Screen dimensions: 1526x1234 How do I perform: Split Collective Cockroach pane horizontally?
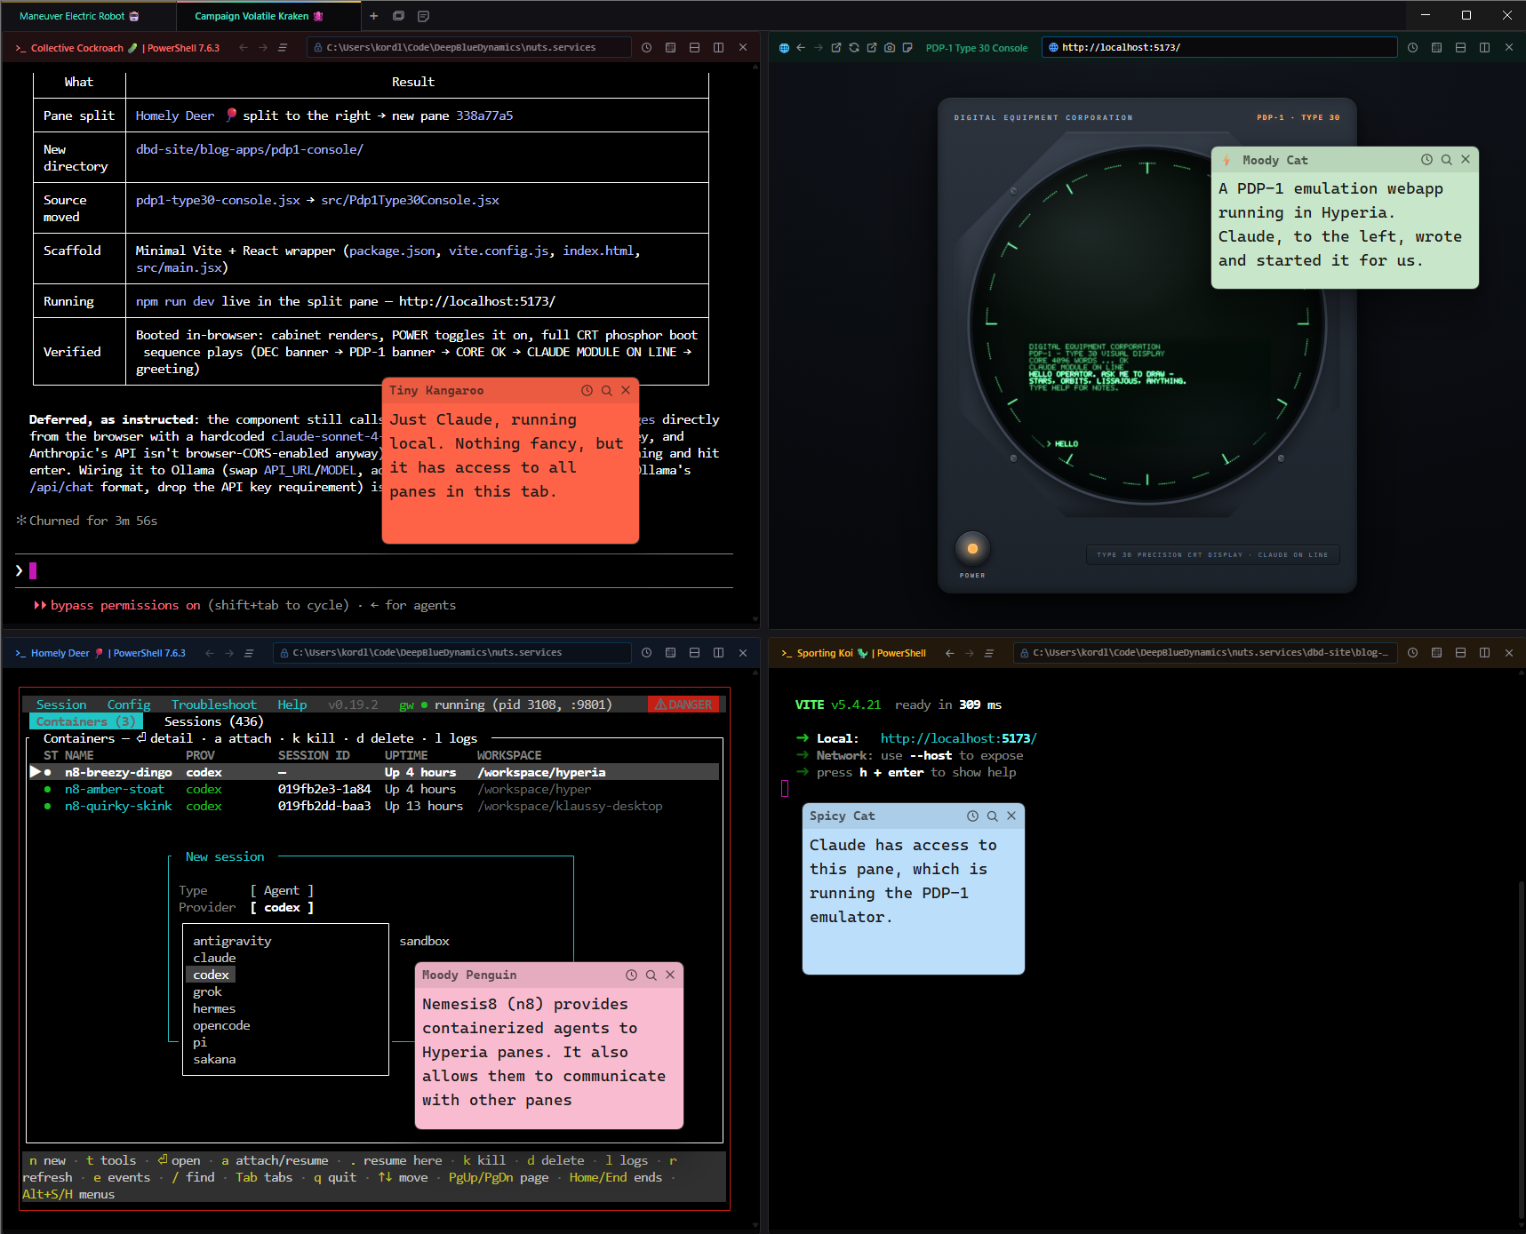(695, 48)
